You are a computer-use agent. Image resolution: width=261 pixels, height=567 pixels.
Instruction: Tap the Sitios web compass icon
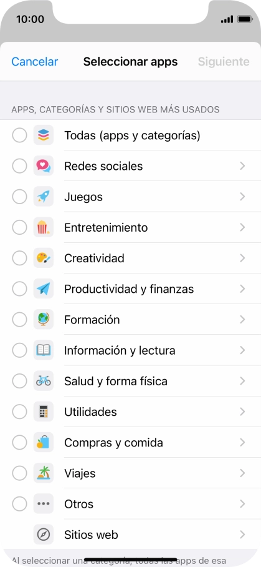[44, 535]
